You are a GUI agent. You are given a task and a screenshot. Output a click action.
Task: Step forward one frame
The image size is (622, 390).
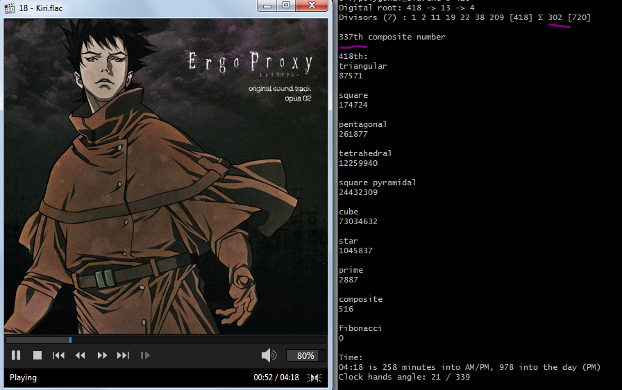tap(145, 355)
